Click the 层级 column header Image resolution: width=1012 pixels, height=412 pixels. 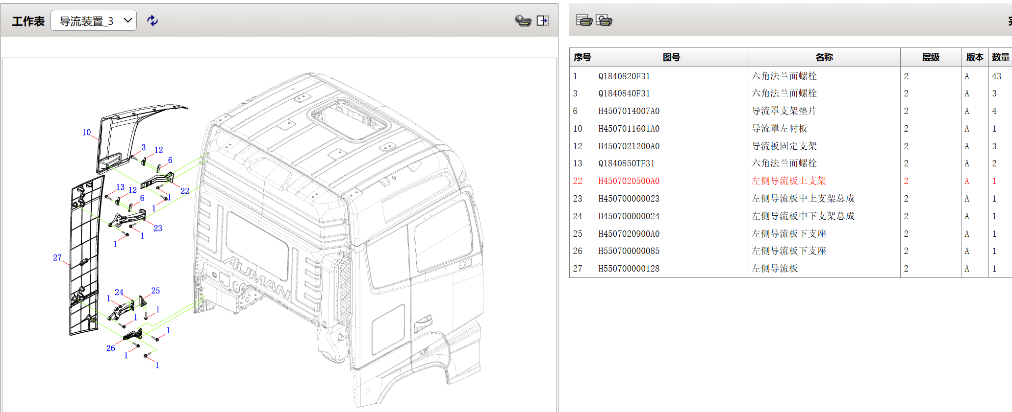pyautogui.click(x=930, y=57)
